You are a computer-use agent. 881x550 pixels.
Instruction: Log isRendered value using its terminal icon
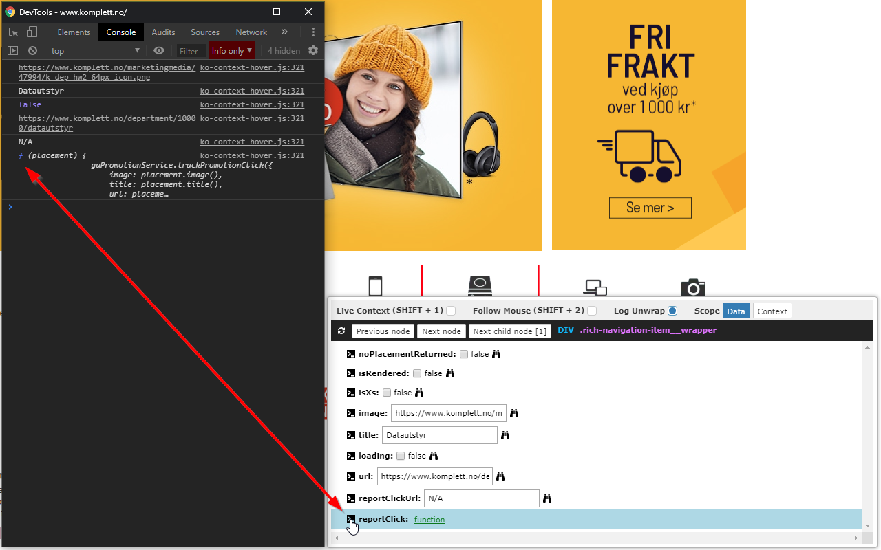click(x=351, y=373)
